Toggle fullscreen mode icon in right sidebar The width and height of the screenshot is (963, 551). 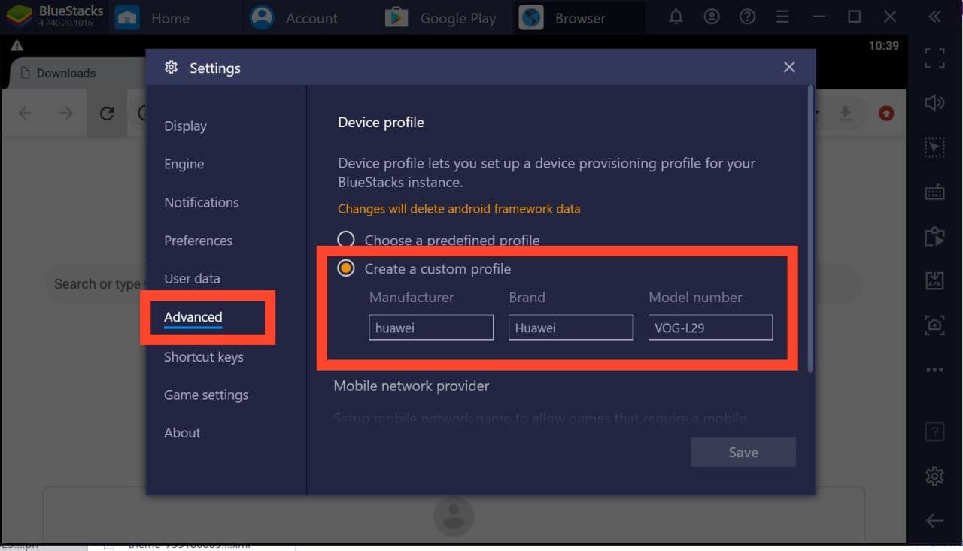click(x=934, y=58)
